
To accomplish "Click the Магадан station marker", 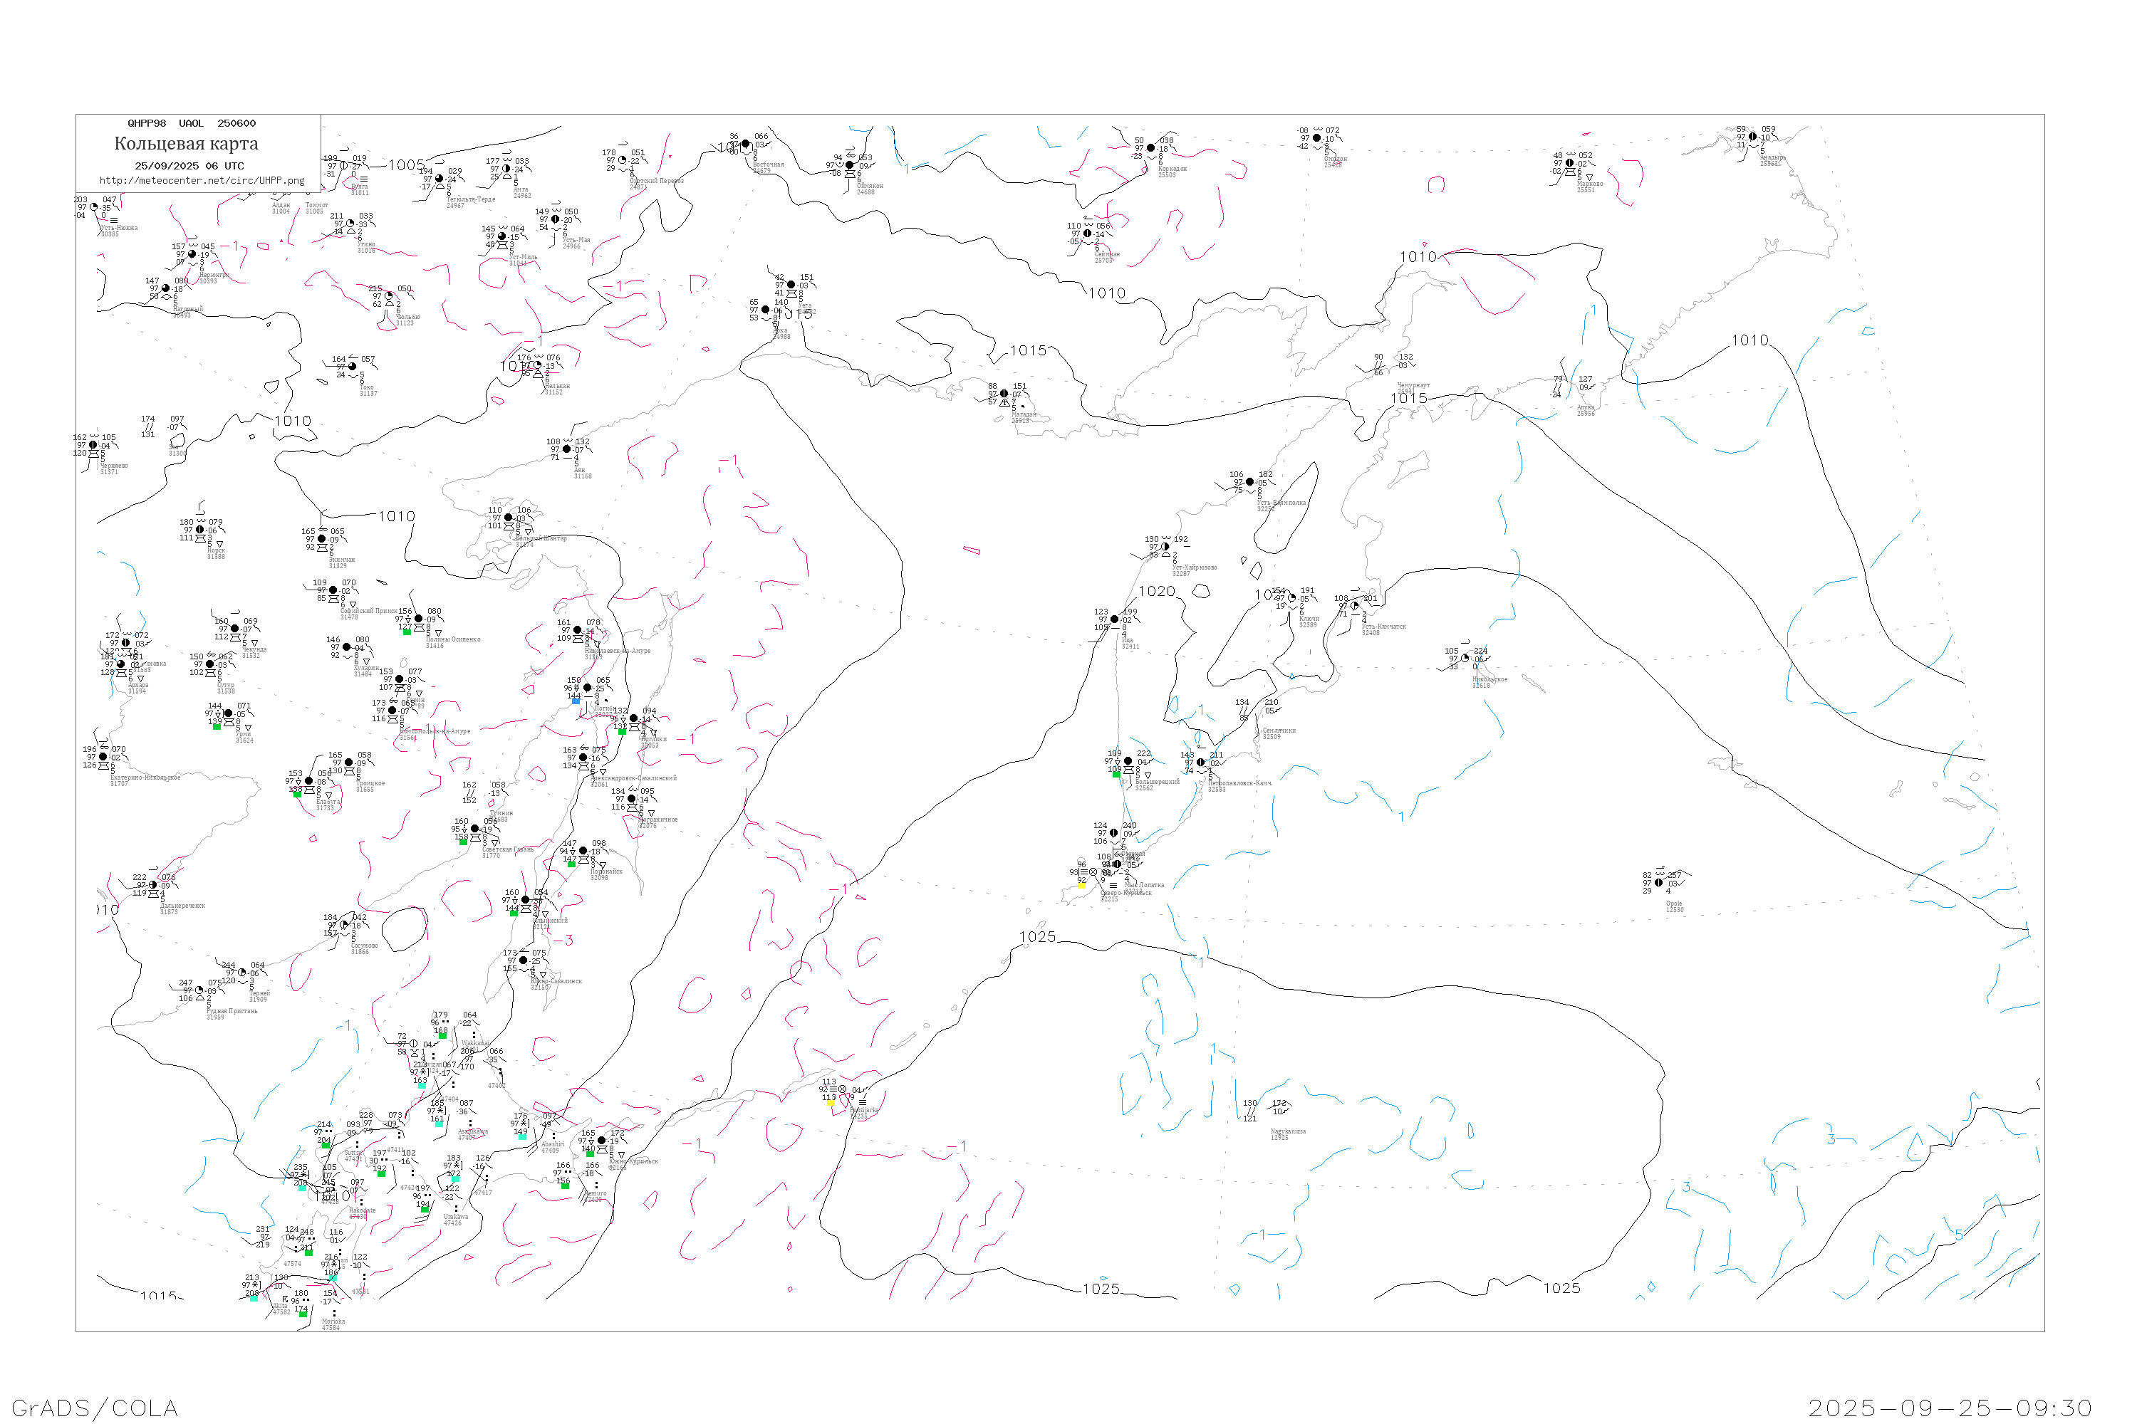I will point(1004,394).
